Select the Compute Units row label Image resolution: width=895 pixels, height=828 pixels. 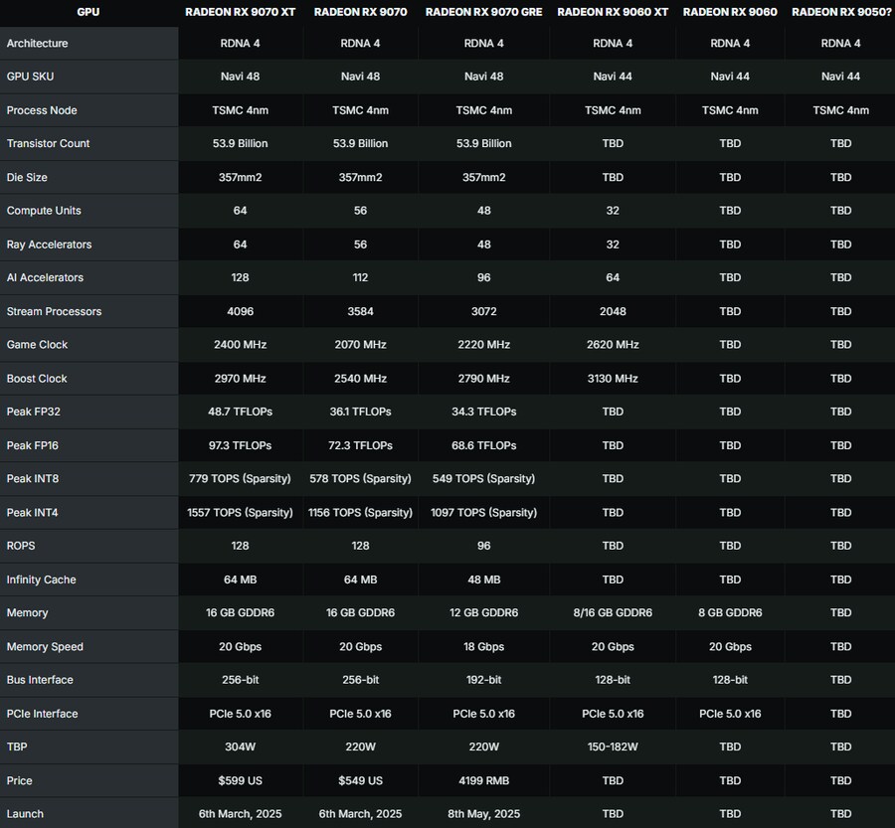click(x=44, y=211)
